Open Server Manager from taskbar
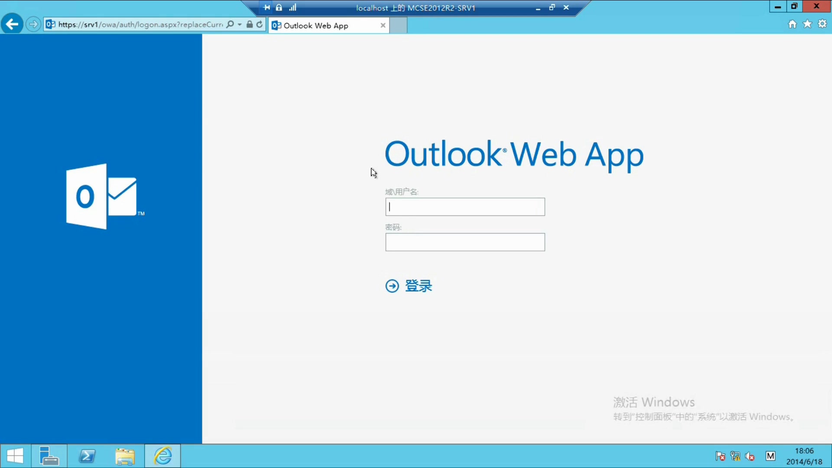This screenshot has width=832, height=468. [49, 456]
